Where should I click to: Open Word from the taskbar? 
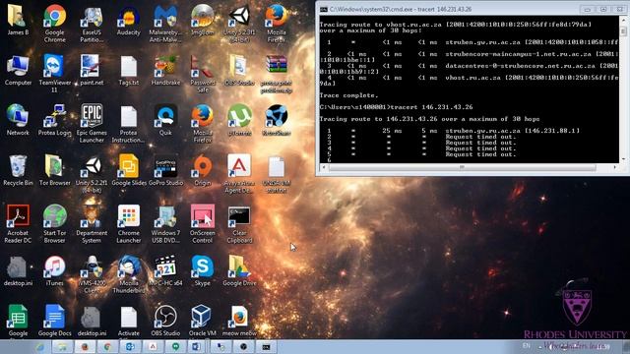click(x=196, y=347)
